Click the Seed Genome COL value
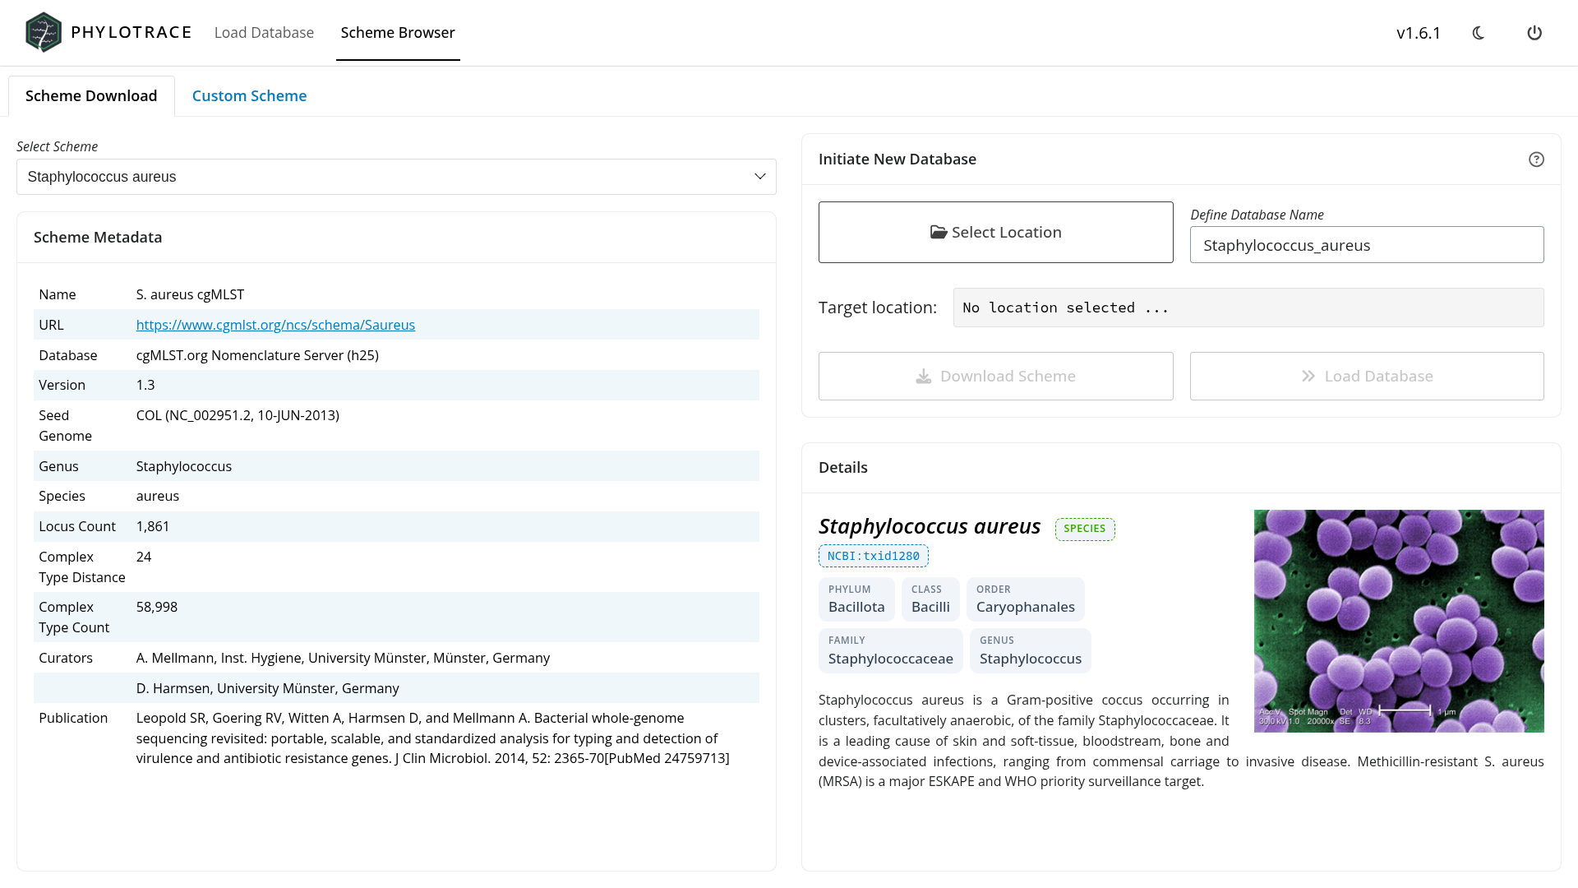 click(x=238, y=415)
